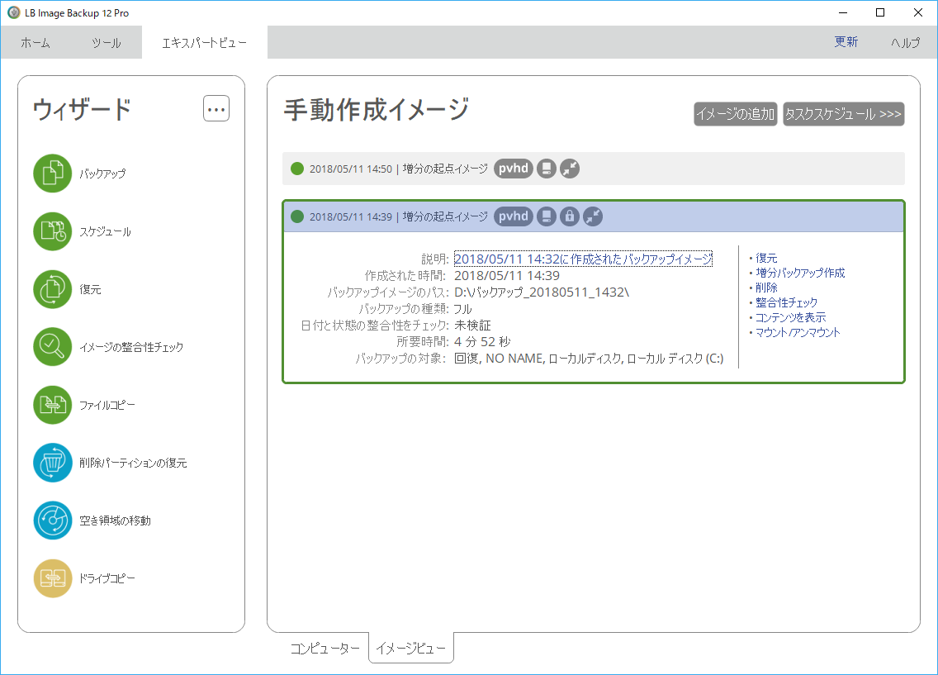The height and width of the screenshot is (675, 938).
Task: Open タスクスケジュール >>> button
Action: [843, 114]
